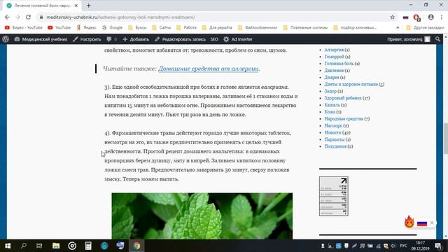Open the Кожа category
Viewport: 448px width, 252px height.
coord(330,112)
